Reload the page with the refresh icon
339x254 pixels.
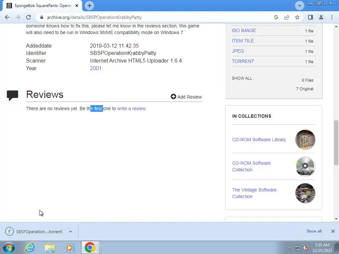[x=28, y=17]
